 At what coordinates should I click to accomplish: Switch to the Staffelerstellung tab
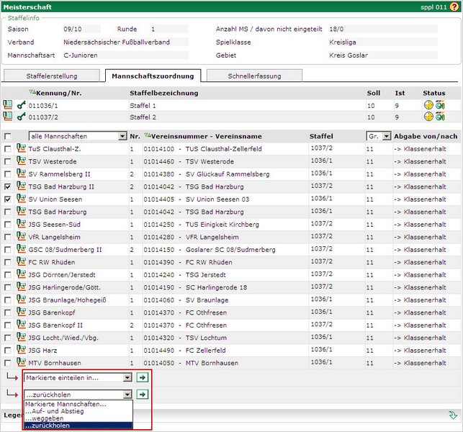[53, 76]
